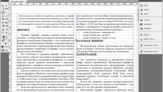Swap fill and stroke arrow icon

[x=7, y=36]
